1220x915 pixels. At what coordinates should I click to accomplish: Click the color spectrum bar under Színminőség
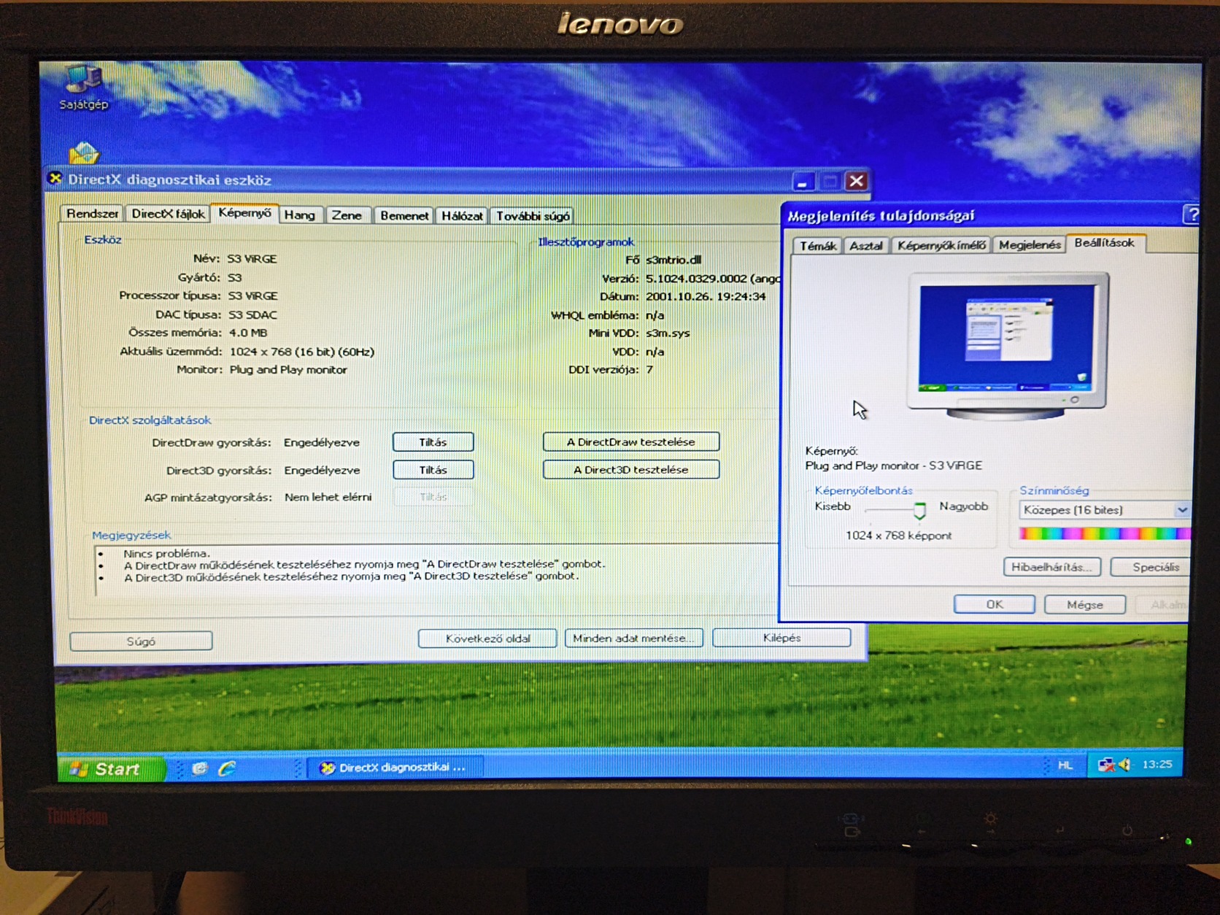pyautogui.click(x=1105, y=534)
